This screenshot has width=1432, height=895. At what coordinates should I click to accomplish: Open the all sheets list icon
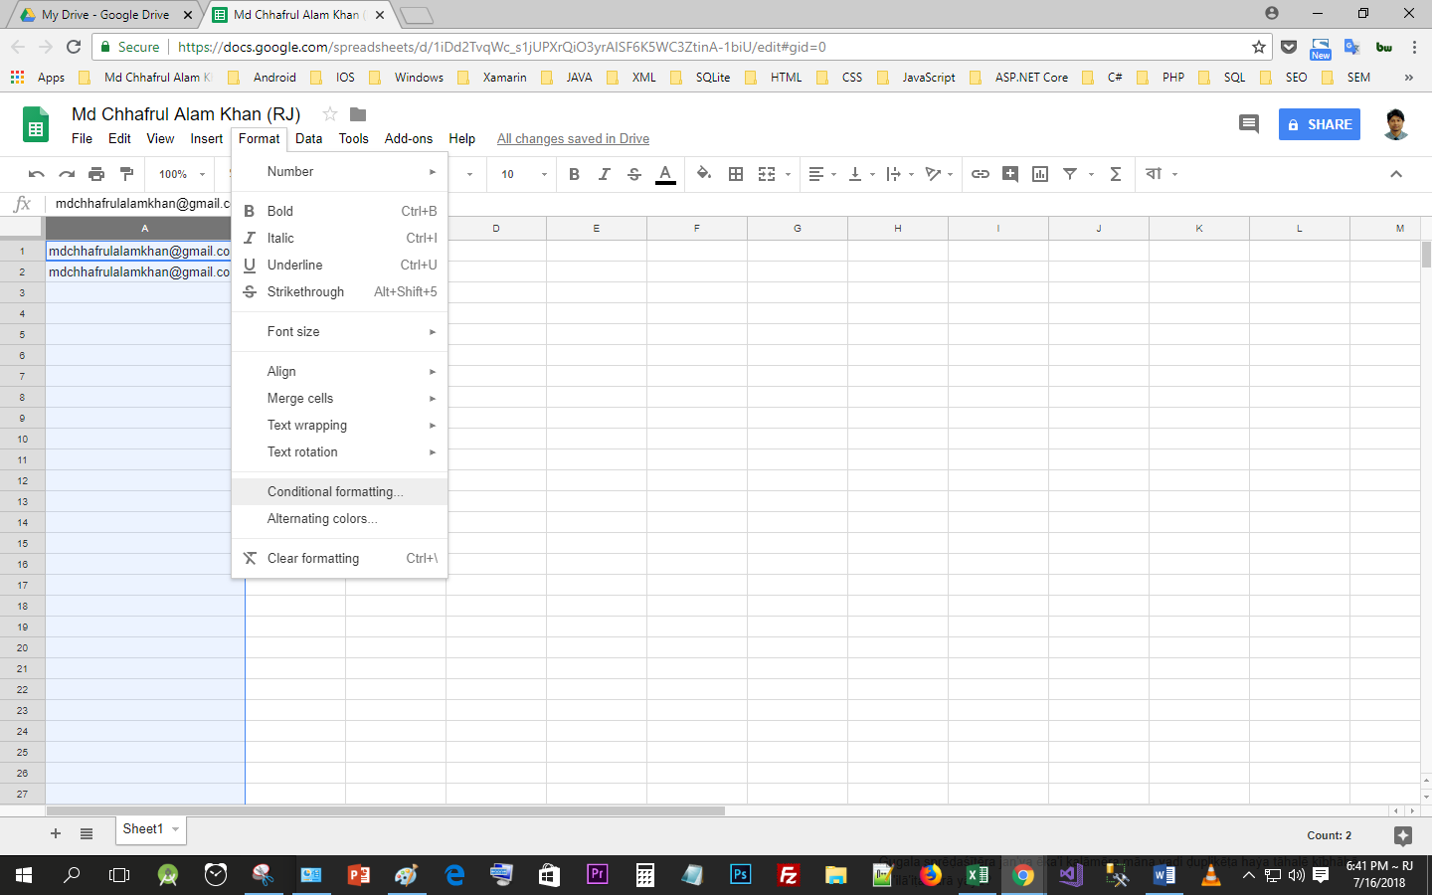point(87,833)
